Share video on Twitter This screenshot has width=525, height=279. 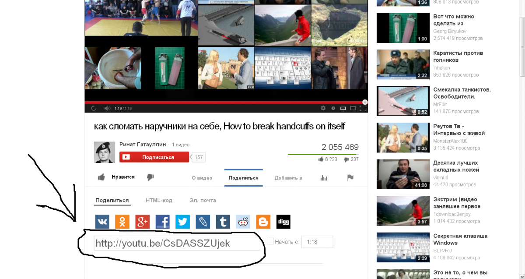(182, 222)
